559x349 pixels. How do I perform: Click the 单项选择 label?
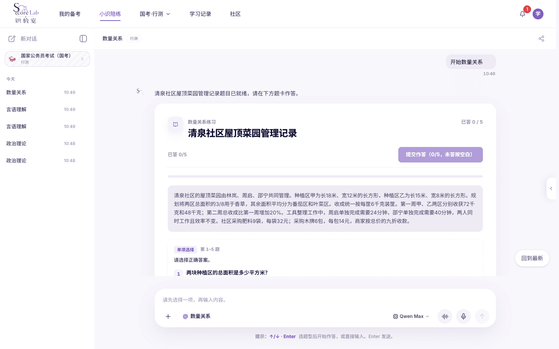click(x=186, y=250)
